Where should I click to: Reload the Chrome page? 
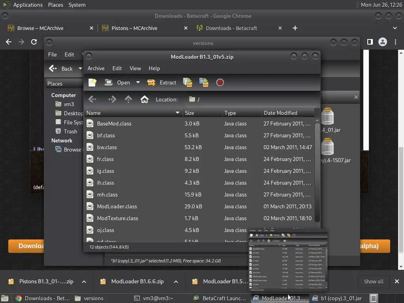point(34,42)
